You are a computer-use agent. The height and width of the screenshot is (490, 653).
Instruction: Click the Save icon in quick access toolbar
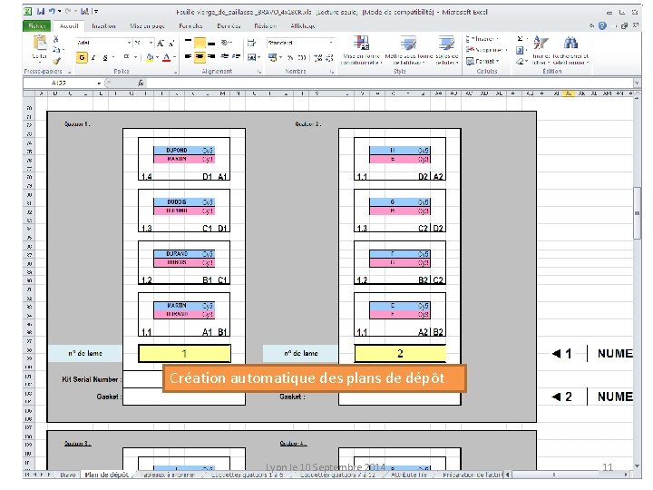41,12
